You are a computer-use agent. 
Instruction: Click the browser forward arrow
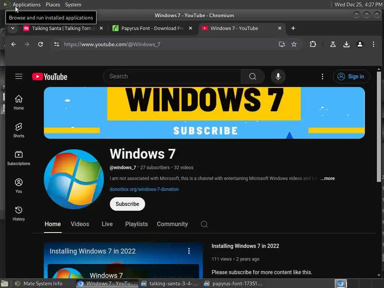click(27, 44)
